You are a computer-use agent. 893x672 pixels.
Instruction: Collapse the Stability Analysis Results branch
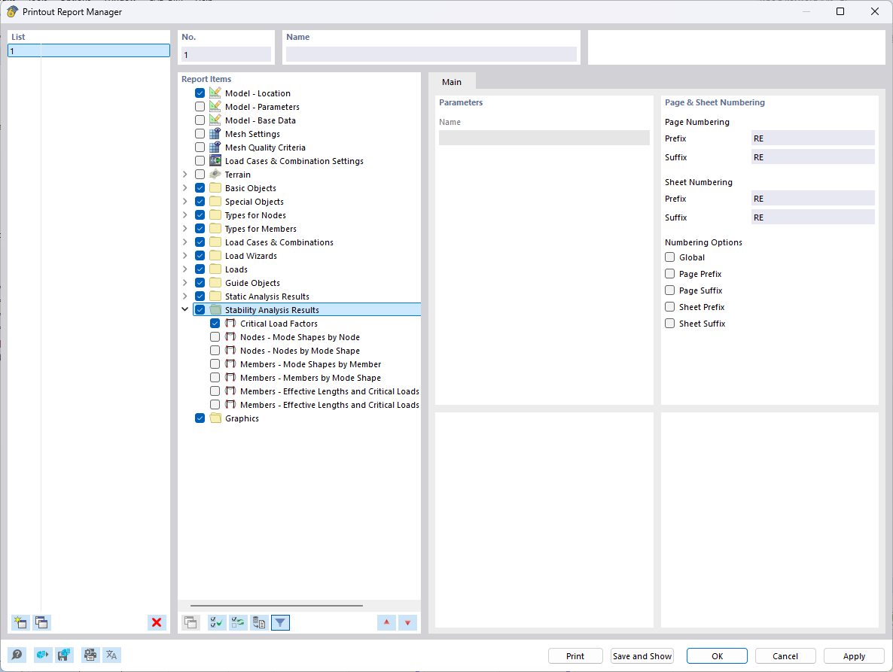pos(184,309)
